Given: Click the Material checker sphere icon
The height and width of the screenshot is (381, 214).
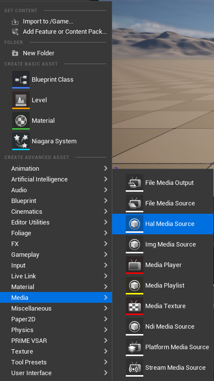Looking at the screenshot, I should [21, 120].
